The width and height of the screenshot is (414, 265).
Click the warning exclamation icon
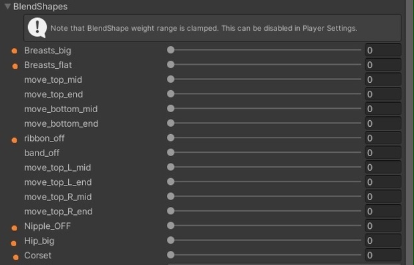pyautogui.click(x=37, y=28)
